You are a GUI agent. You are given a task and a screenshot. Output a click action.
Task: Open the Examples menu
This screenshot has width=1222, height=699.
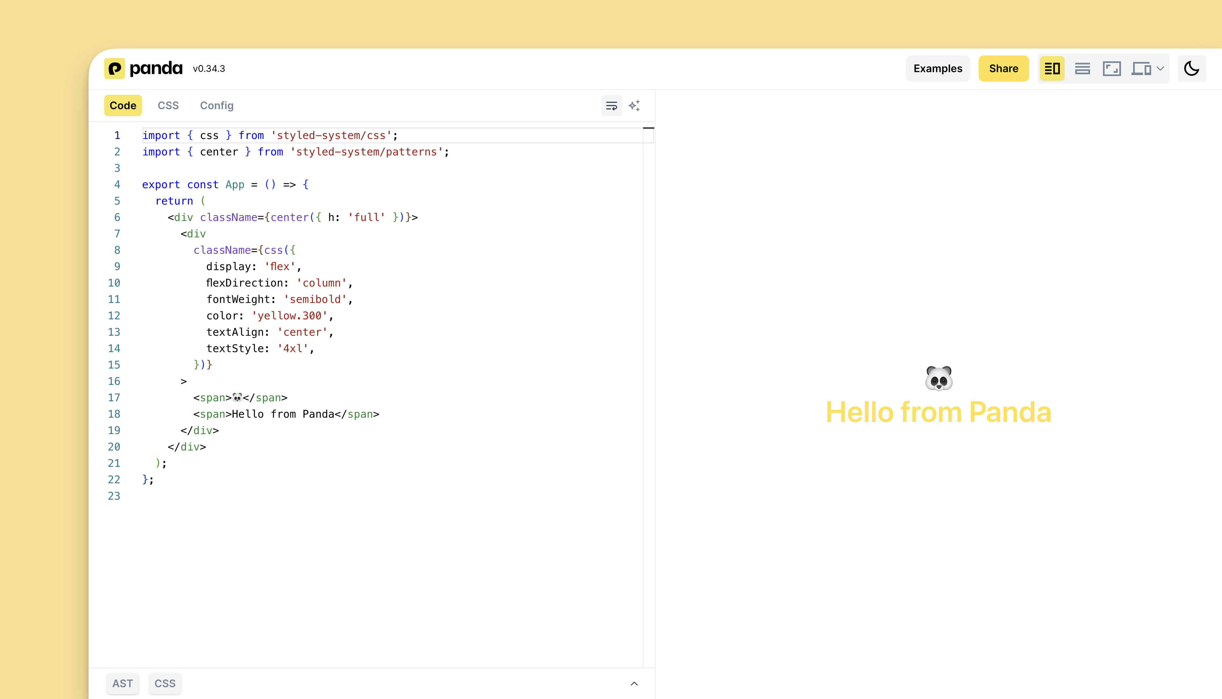click(x=938, y=69)
